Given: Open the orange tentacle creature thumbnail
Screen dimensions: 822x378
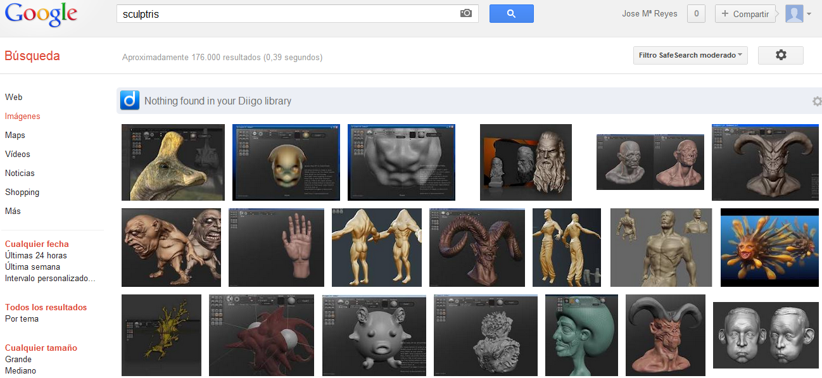Looking at the screenshot, I should click(x=769, y=248).
